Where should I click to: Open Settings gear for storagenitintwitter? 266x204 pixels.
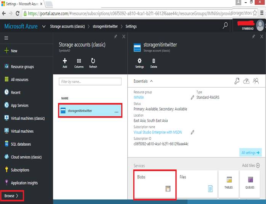[x=139, y=63]
